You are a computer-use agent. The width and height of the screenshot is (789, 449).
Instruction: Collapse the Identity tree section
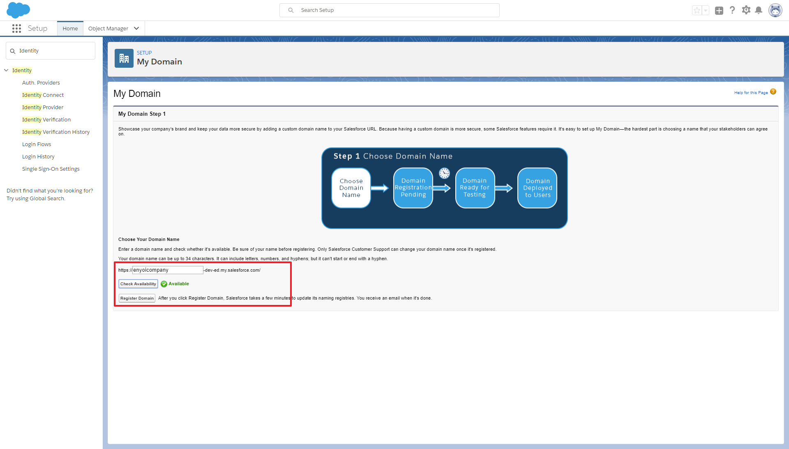pyautogui.click(x=6, y=70)
